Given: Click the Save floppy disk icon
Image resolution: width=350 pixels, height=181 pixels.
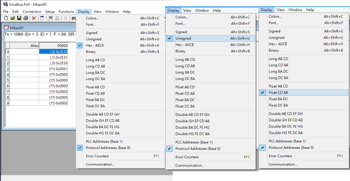Looking at the screenshot, I should click(x=19, y=18).
